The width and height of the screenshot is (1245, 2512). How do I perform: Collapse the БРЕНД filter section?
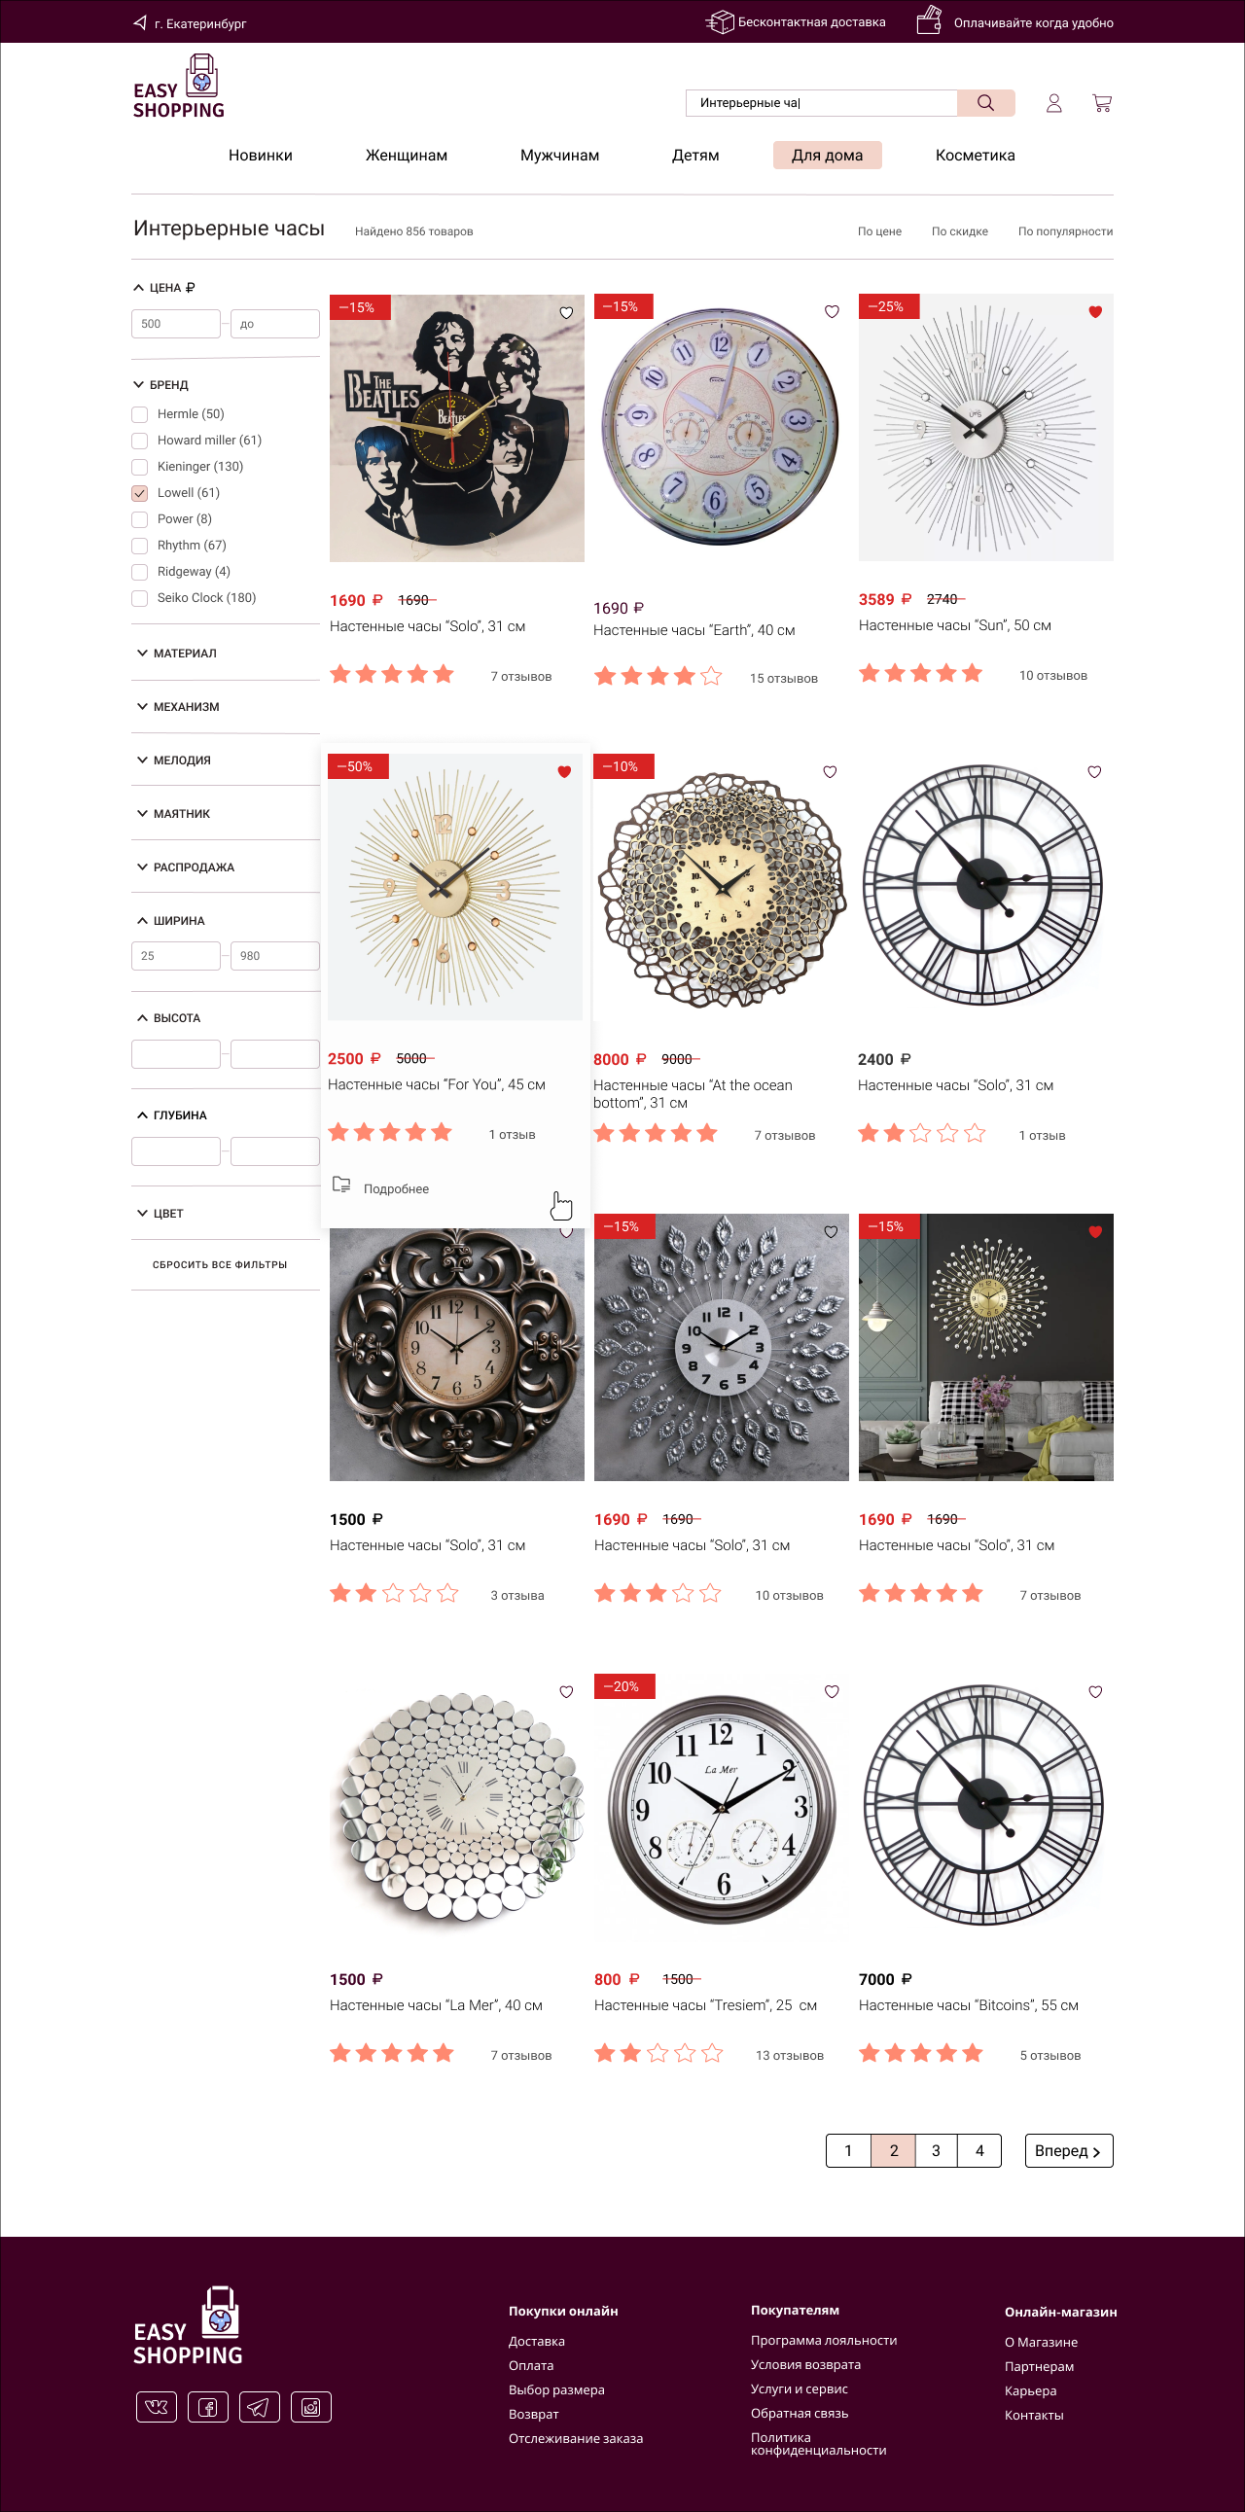pos(160,385)
